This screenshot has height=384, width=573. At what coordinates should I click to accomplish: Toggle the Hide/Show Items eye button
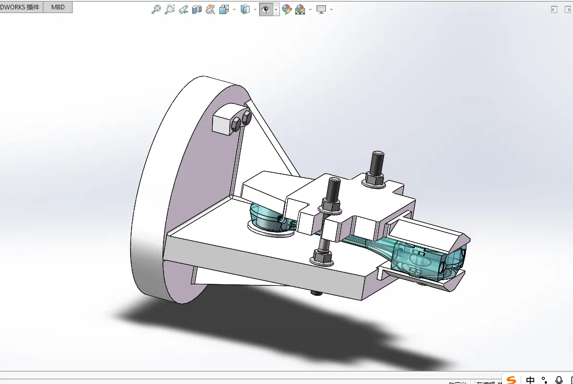pos(266,9)
